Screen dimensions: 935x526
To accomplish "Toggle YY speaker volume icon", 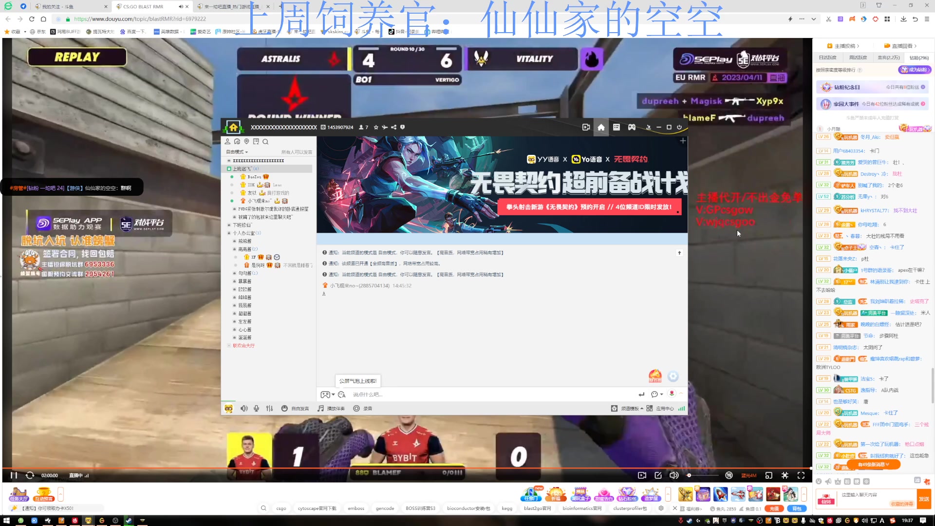I will click(244, 408).
